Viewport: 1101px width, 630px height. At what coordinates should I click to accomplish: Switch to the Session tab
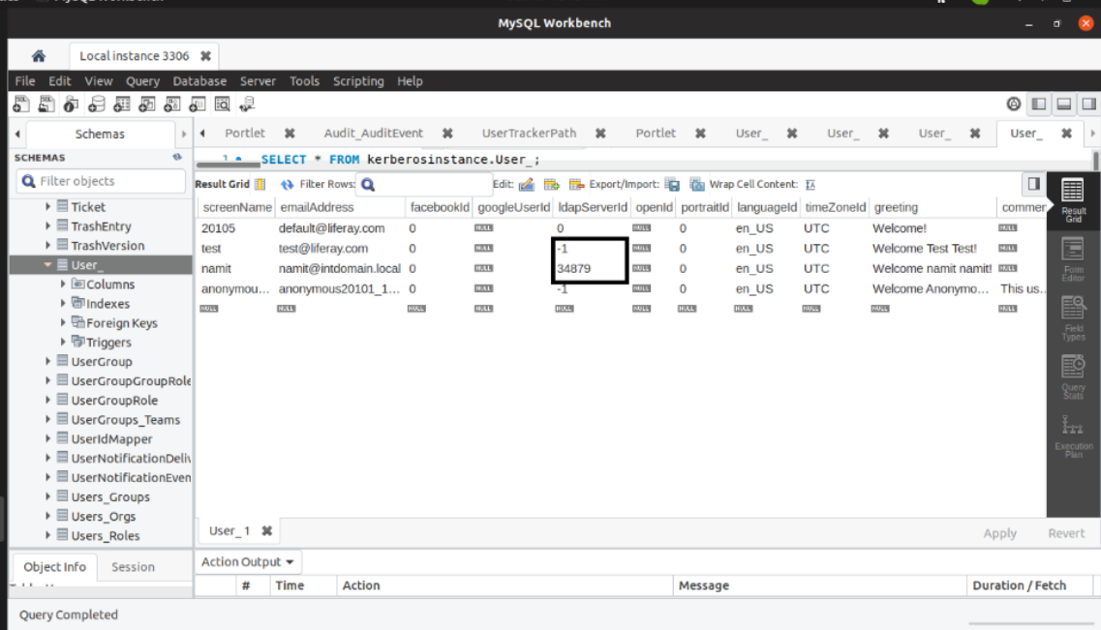click(133, 567)
